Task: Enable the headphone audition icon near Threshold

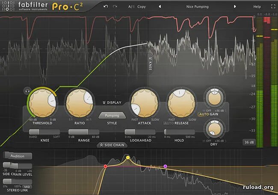Action: click(27, 91)
